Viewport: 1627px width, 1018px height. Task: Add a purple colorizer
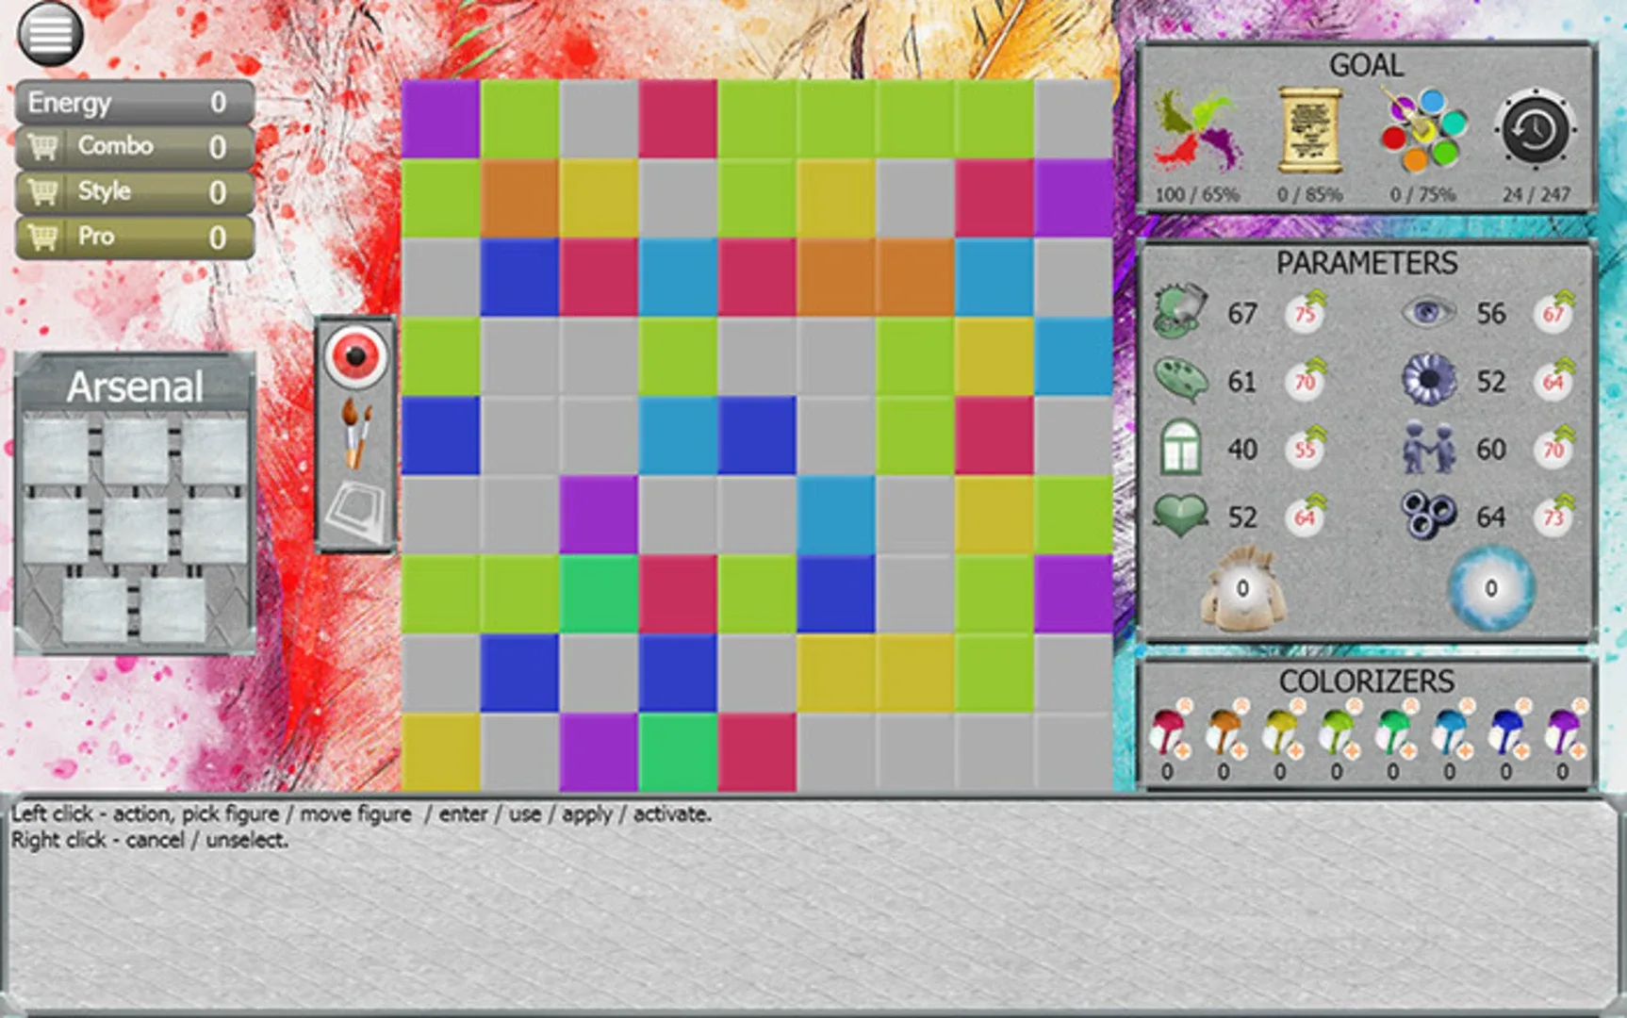1578,751
